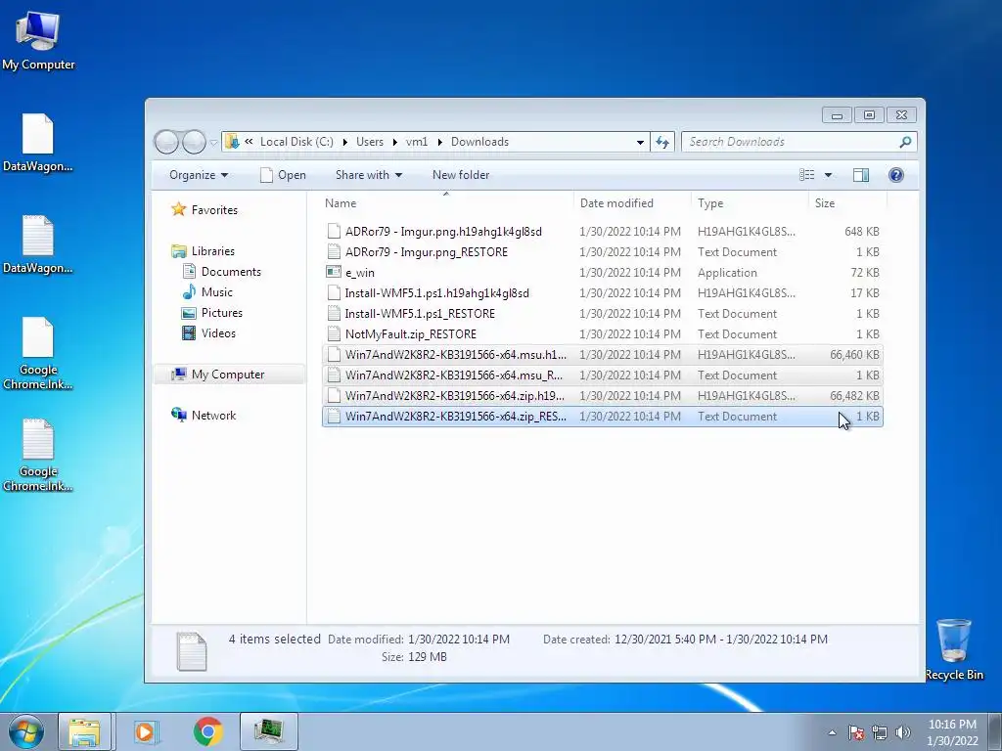Expand arrow after vm1 in breadcrumb

pyautogui.click(x=439, y=143)
